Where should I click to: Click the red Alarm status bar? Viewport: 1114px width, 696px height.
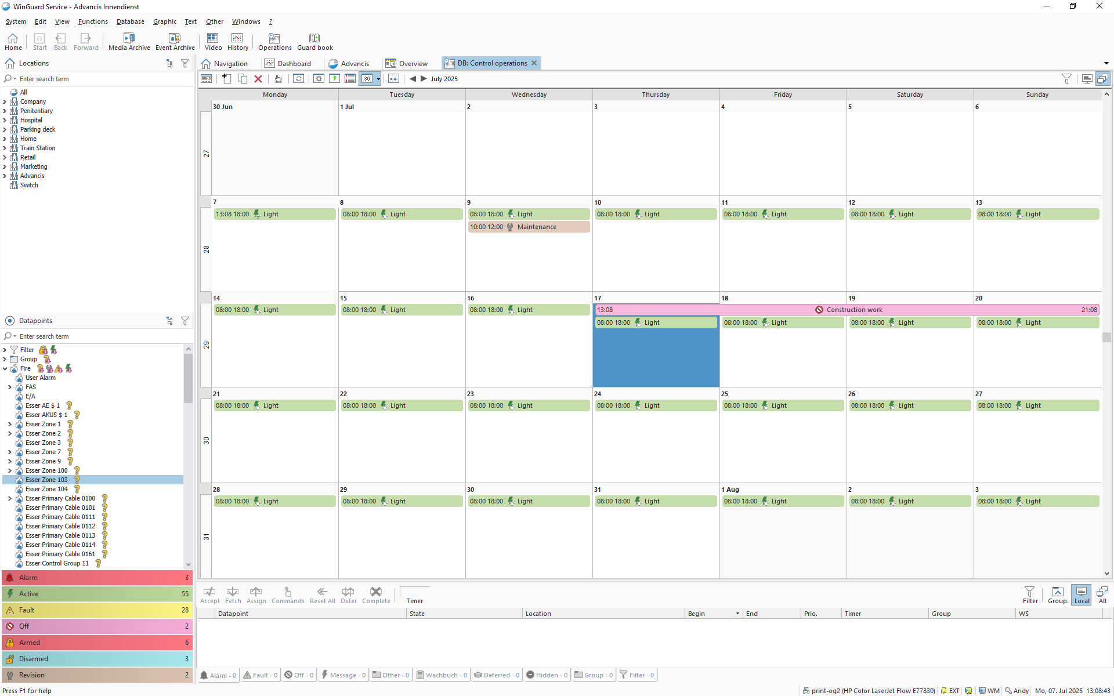tap(97, 578)
